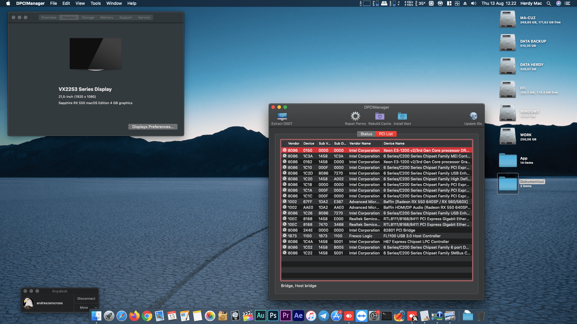Select RTL8111 row with sub device E000
The image size is (577, 324).
tap(377, 219)
